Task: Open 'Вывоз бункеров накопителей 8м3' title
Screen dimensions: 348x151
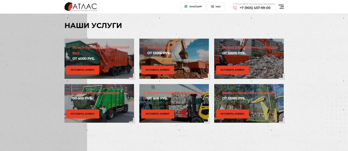Action: pos(101,50)
